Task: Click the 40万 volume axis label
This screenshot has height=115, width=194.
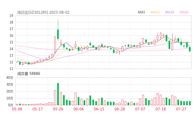Action: point(10,78)
